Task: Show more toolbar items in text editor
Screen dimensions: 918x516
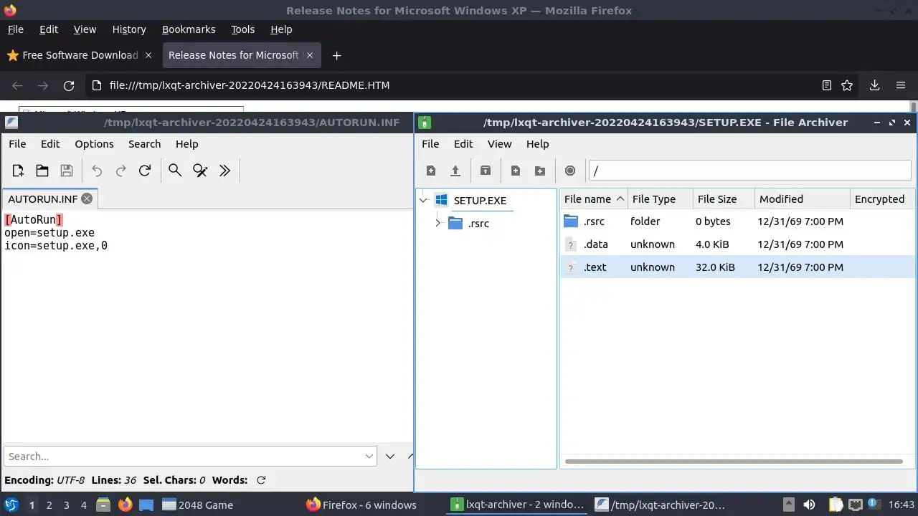Action: point(224,171)
